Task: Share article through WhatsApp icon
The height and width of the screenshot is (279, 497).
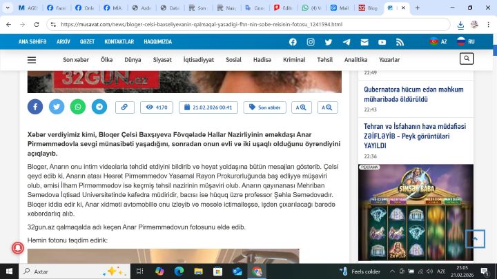Action: point(78,107)
